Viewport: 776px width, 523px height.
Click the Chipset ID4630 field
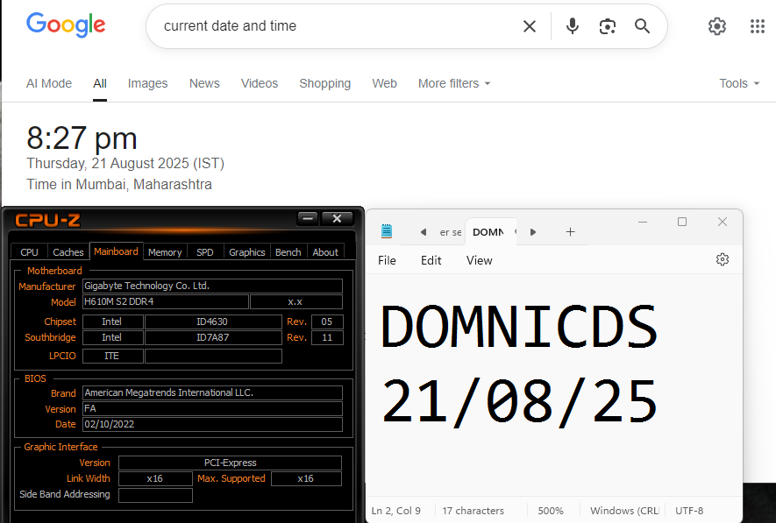click(x=213, y=322)
